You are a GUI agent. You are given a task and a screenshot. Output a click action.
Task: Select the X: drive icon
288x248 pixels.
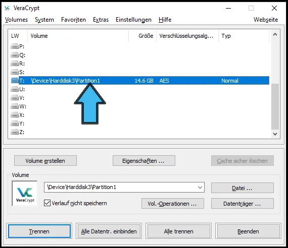(15, 115)
